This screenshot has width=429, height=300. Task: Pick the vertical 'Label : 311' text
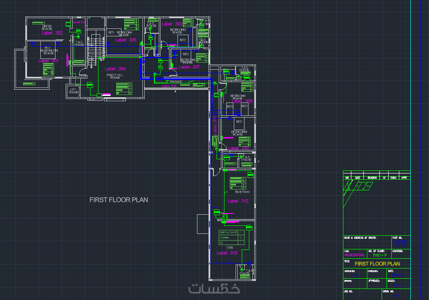click(215, 125)
